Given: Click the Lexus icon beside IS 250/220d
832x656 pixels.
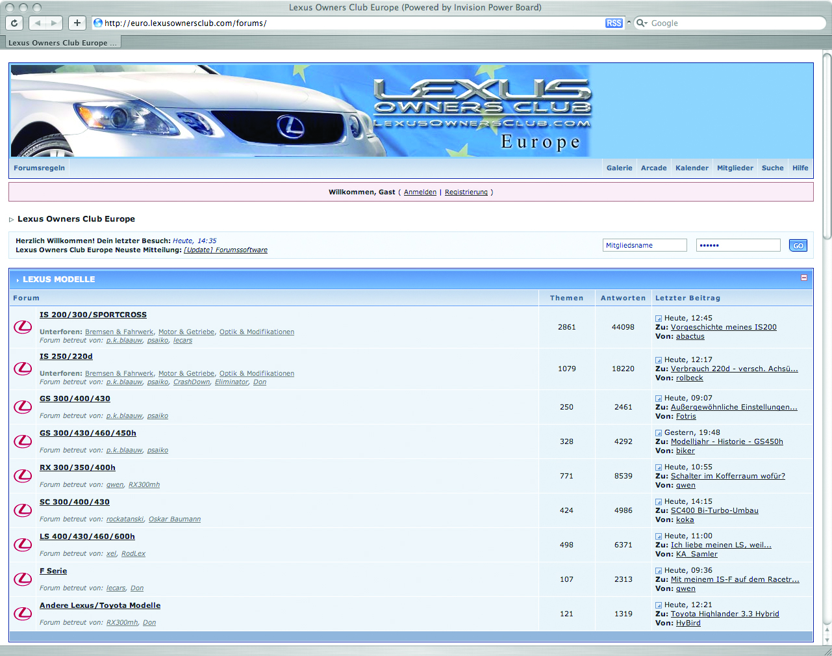Looking at the screenshot, I should 23,368.
